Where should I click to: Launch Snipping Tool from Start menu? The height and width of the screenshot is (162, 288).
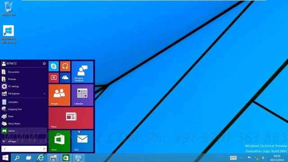[x=24, y=109]
